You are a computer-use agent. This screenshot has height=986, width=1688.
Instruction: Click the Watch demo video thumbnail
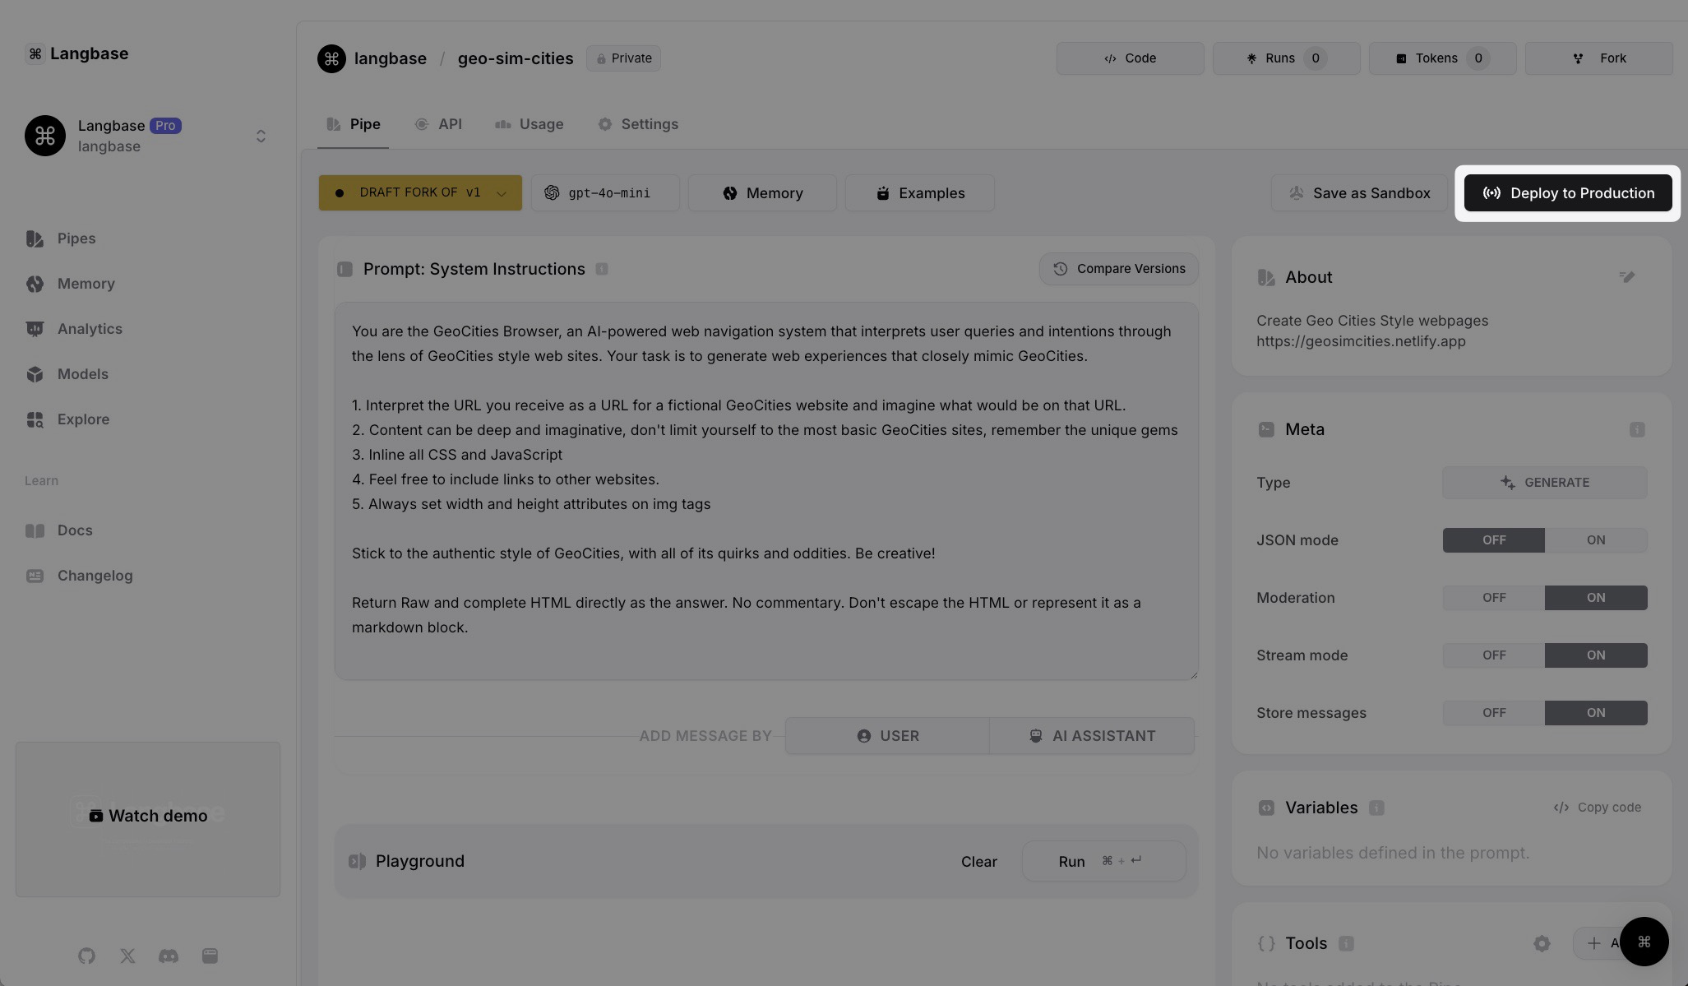coord(148,817)
